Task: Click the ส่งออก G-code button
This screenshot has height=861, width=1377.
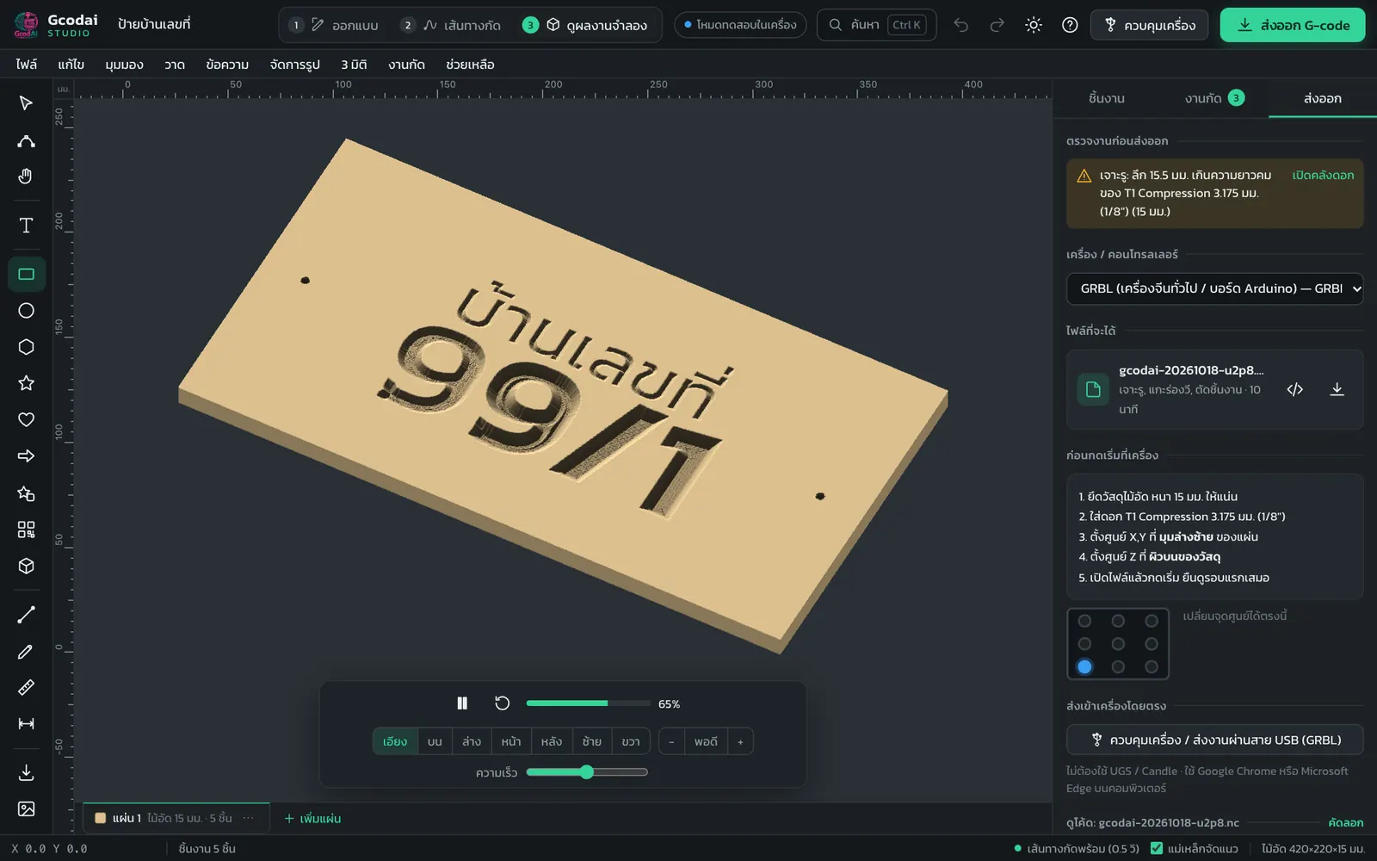Action: point(1293,25)
